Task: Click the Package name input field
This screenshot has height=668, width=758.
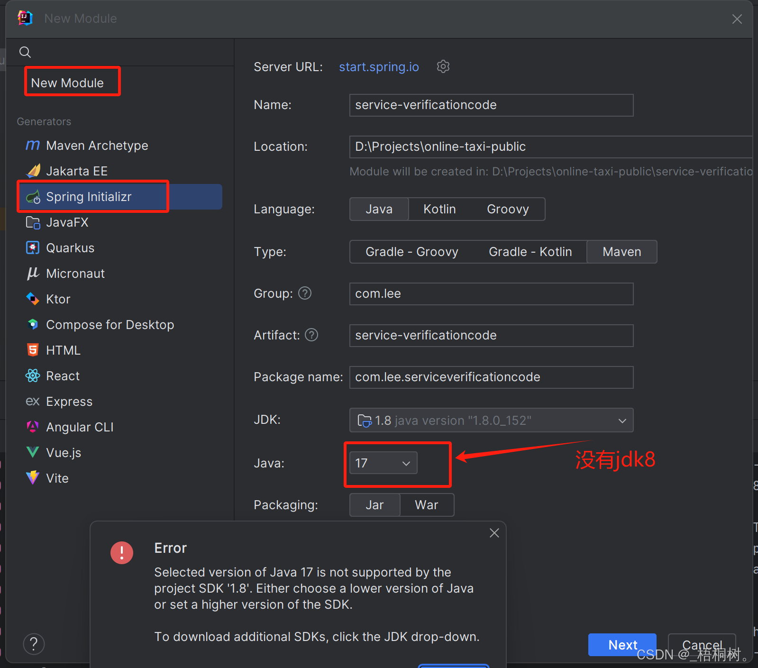Action: [x=492, y=377]
